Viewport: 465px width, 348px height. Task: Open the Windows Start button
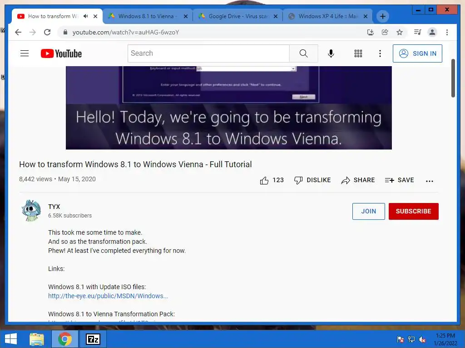(x=11, y=339)
